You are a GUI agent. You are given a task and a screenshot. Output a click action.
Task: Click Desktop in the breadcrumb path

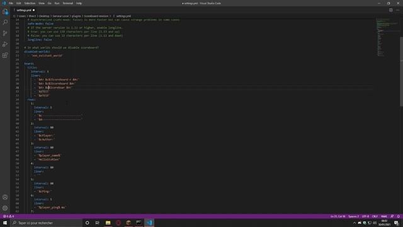coord(44,16)
